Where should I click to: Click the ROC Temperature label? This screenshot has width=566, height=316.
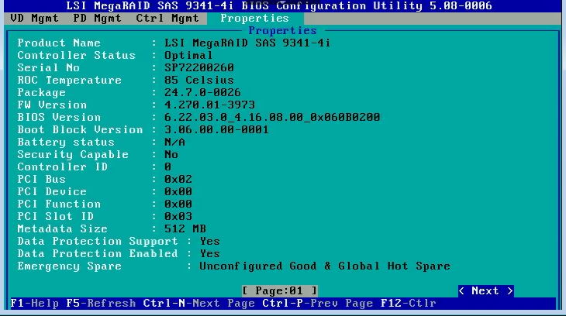coord(69,80)
